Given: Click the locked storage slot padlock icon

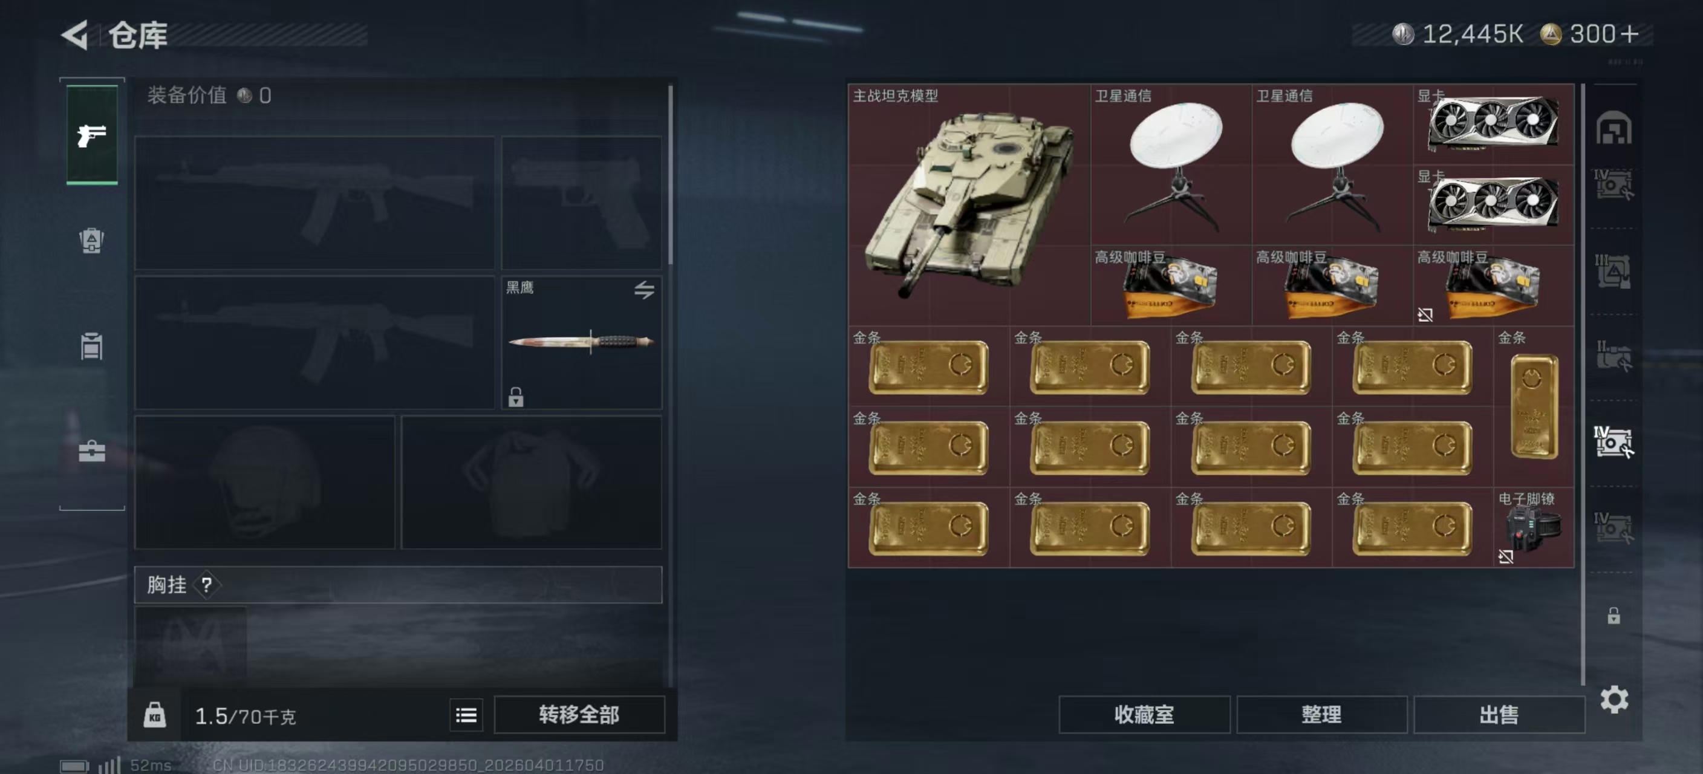Looking at the screenshot, I should [1613, 616].
